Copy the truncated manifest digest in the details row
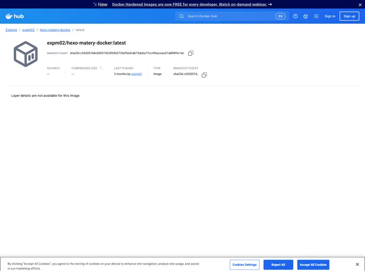This screenshot has height=271, width=365. (204, 75)
